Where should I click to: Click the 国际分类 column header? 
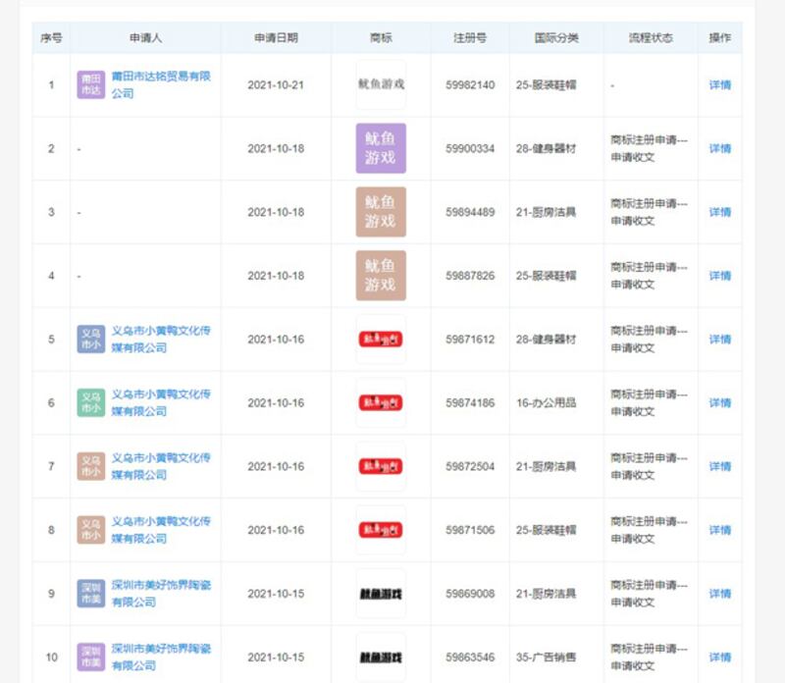coord(556,38)
